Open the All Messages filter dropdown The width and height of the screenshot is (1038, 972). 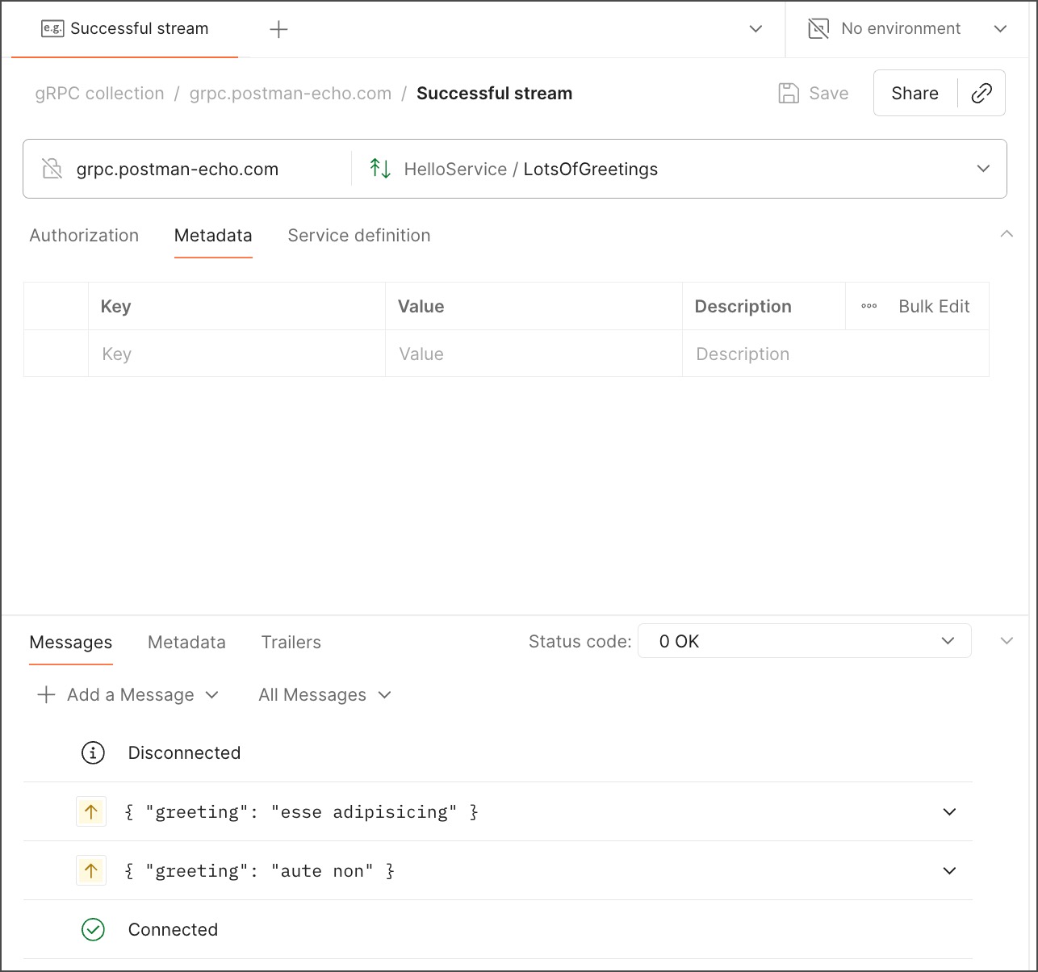(x=324, y=694)
